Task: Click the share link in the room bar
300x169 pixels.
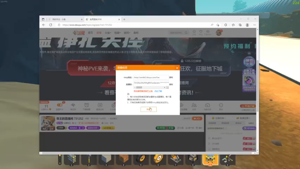Action: tap(180, 128)
